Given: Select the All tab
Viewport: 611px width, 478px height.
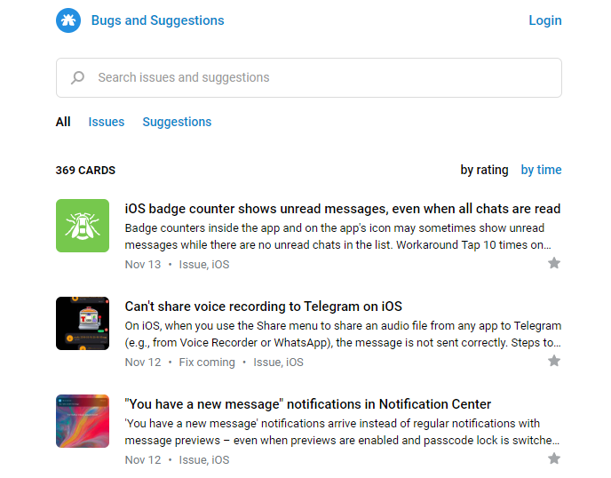Looking at the screenshot, I should point(63,122).
